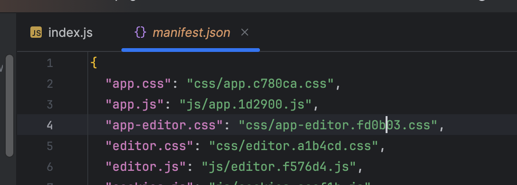Image resolution: width=517 pixels, height=185 pixels.
Task: Click line number 3 in gutter
Action: pyautogui.click(x=50, y=105)
